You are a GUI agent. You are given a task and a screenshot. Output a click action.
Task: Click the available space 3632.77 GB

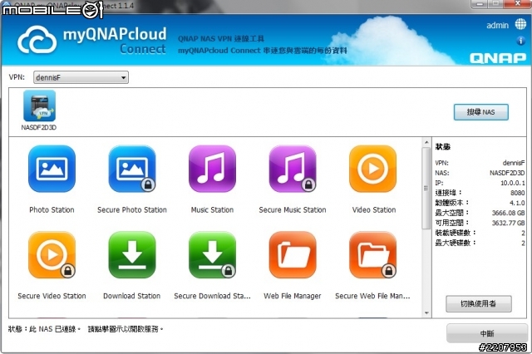coord(508,223)
